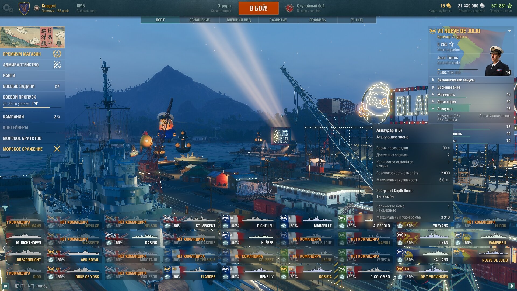Click the В БОЙ! battle button
The height and width of the screenshot is (291, 517).
(258, 8)
